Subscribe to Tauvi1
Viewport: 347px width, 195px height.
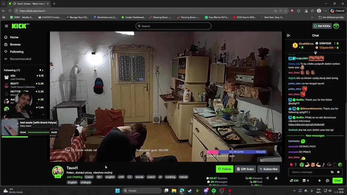[268, 169]
